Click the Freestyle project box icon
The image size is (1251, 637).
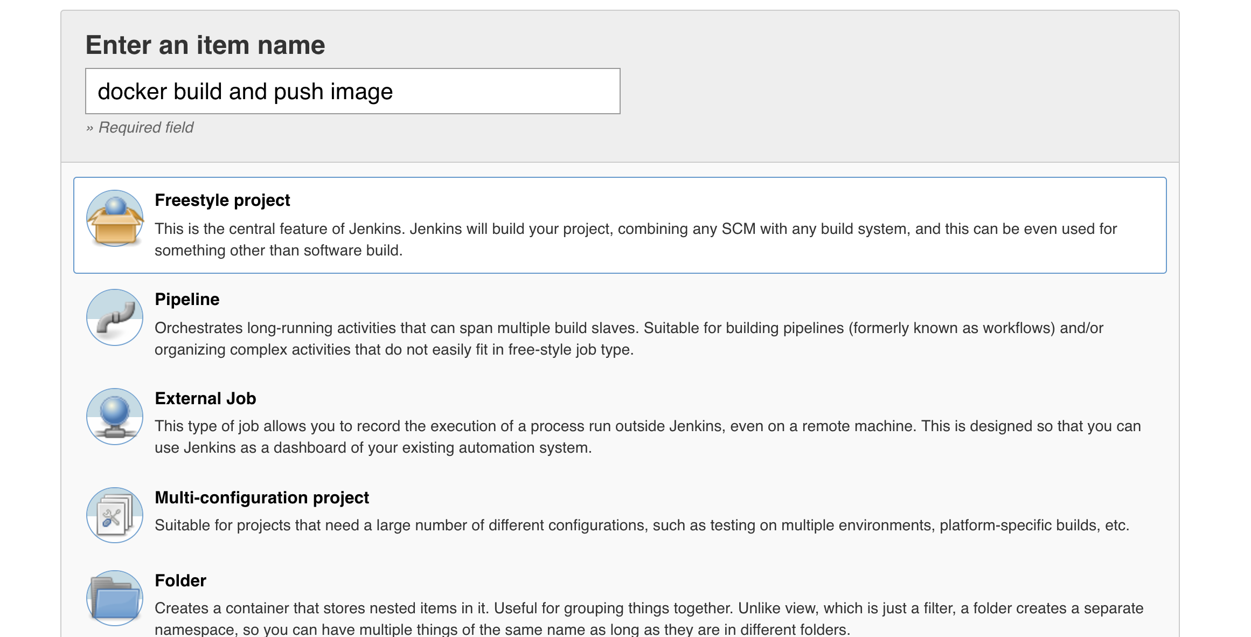click(115, 218)
